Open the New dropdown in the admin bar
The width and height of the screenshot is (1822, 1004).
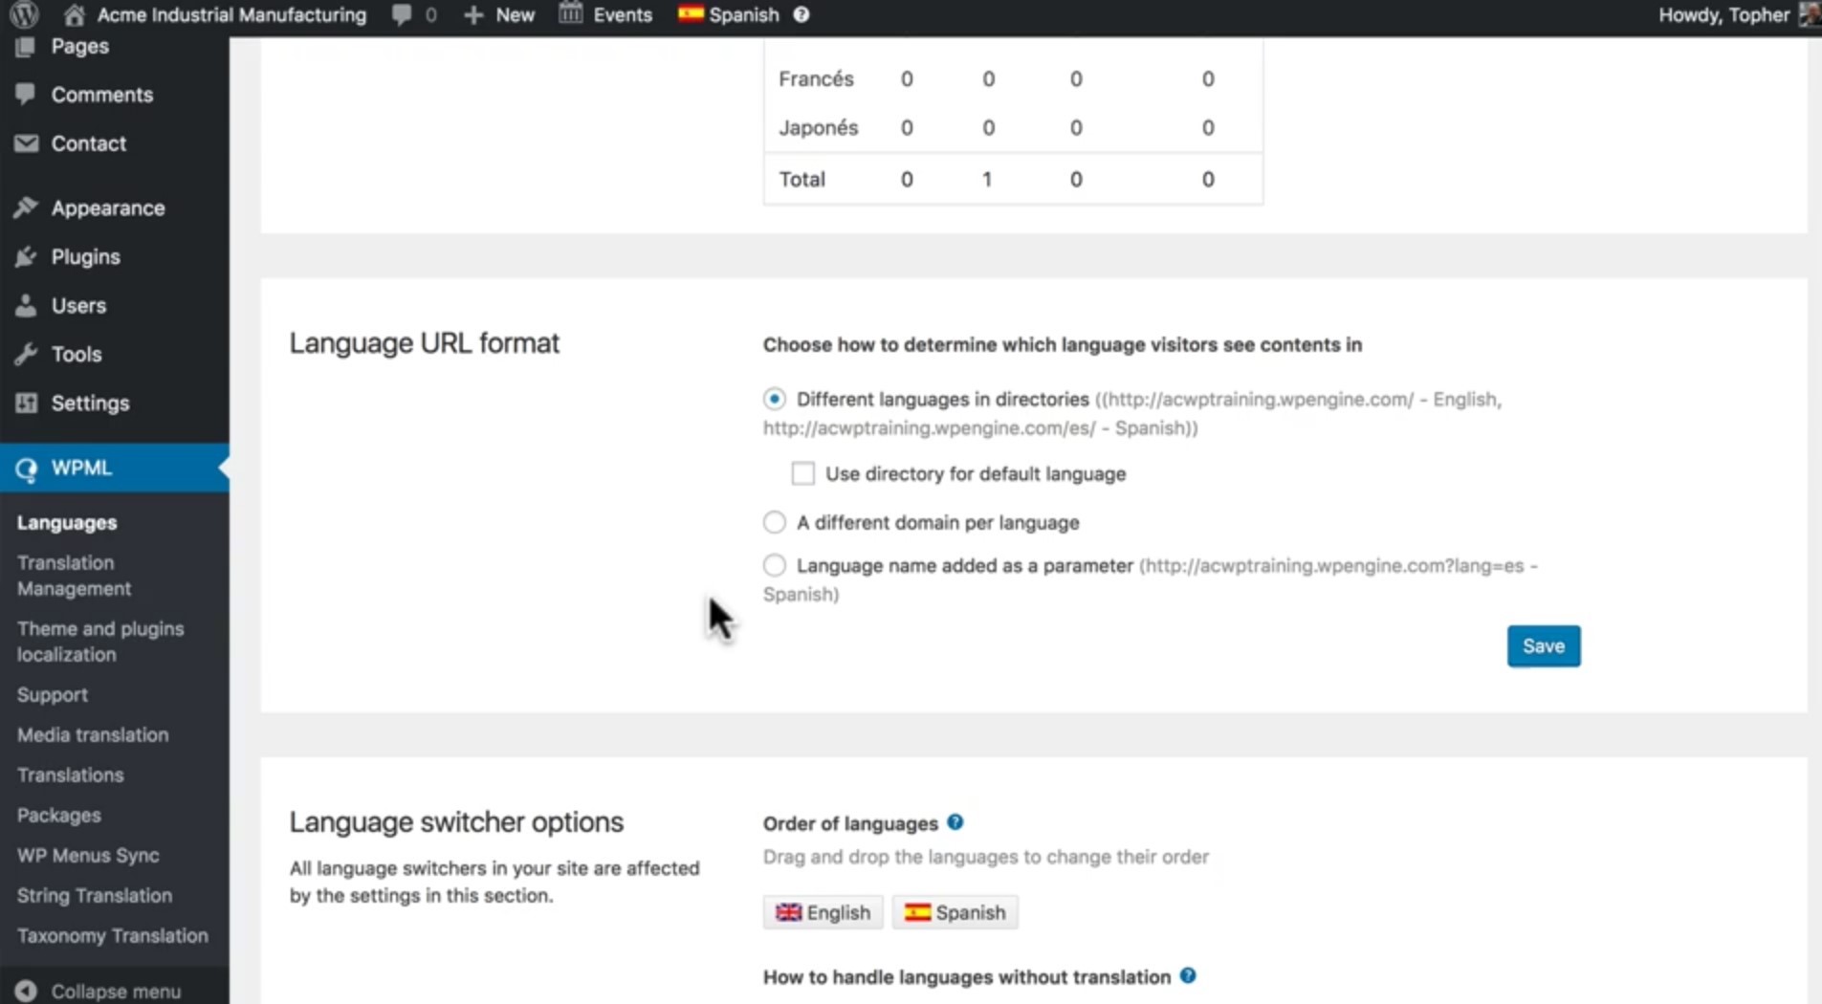tap(497, 14)
